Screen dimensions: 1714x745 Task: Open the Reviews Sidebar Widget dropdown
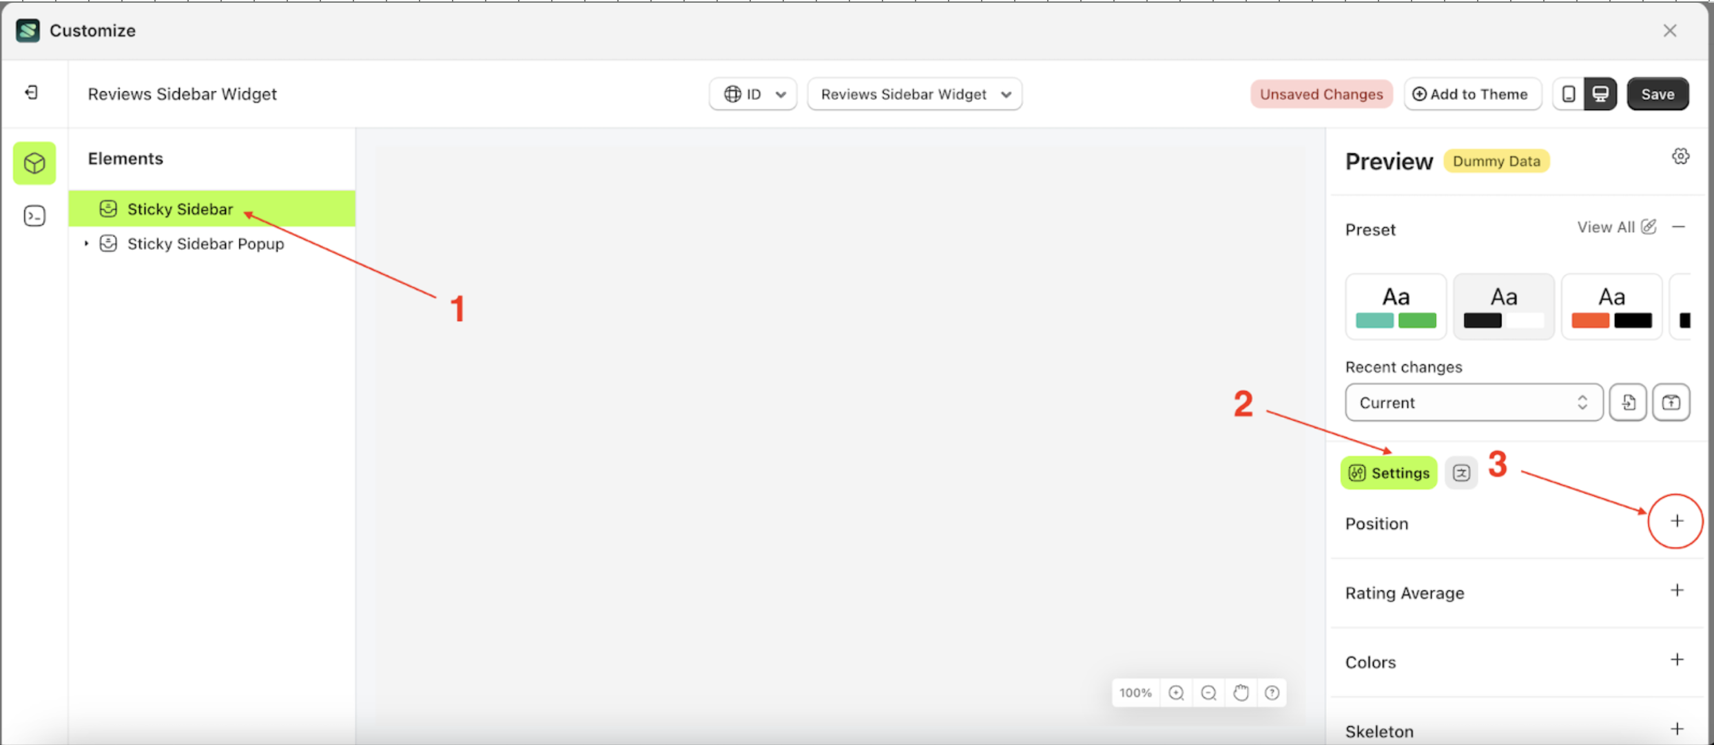[914, 94]
